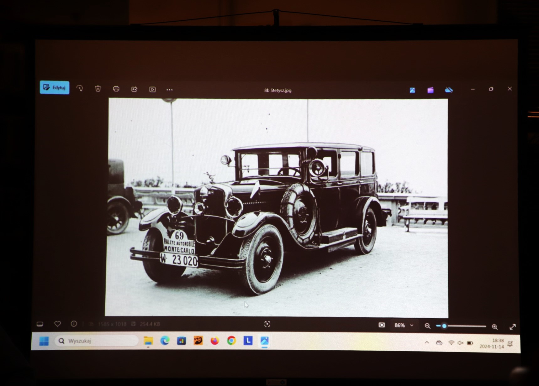Image resolution: width=539 pixels, height=386 pixels.
Task: Click the battery status tray icon
Action: [x=470, y=343]
